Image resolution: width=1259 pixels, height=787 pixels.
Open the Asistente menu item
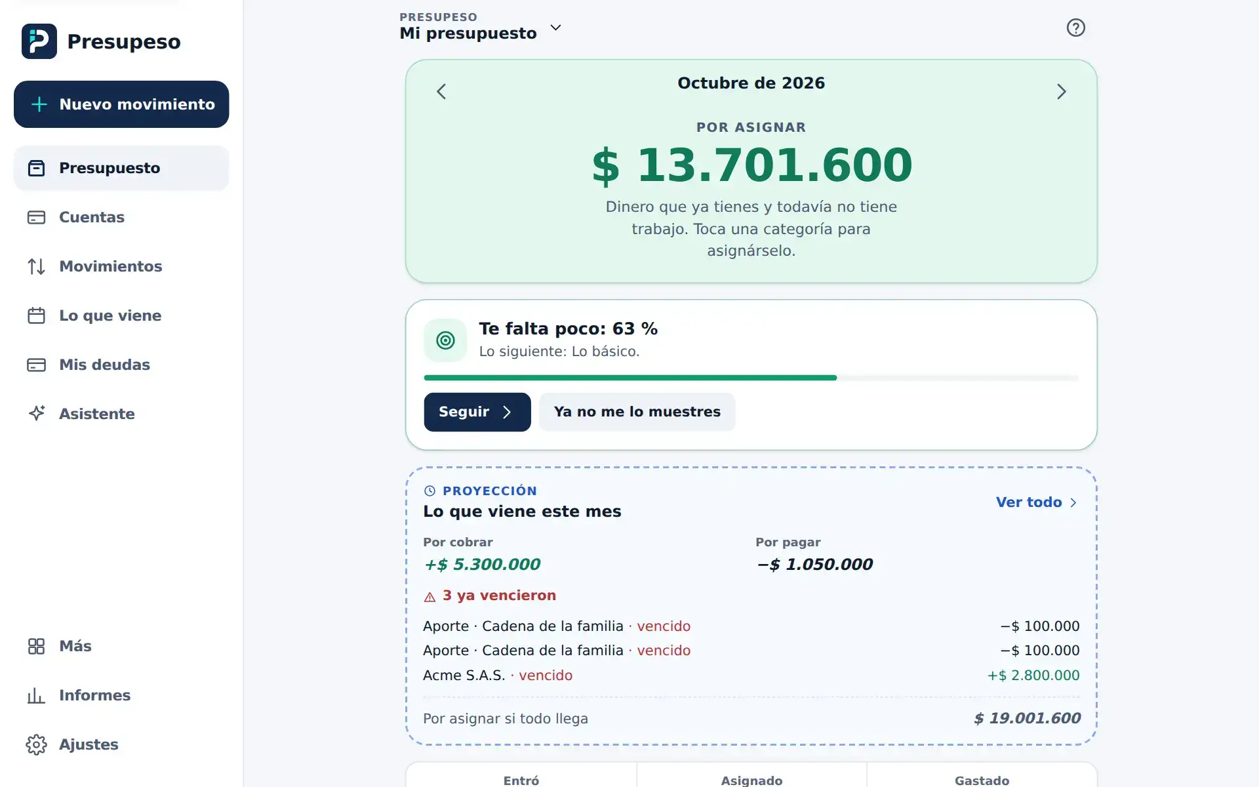121,413
